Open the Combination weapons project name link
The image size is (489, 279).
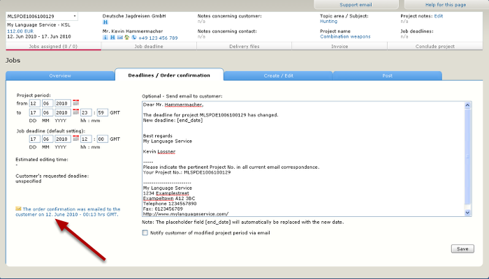click(345, 36)
